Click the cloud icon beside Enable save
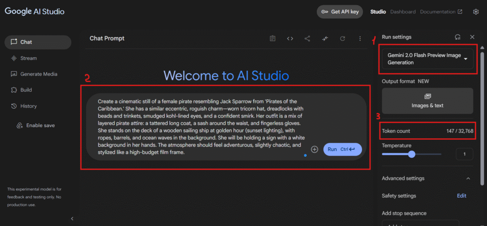Viewport: 487px width, 226px height. coord(20,126)
